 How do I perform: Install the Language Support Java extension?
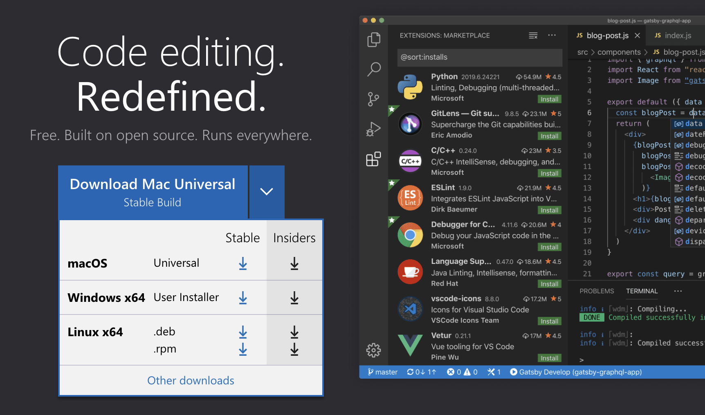pyautogui.click(x=549, y=284)
